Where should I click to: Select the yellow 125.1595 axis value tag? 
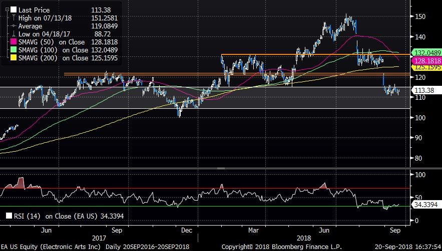click(x=424, y=67)
